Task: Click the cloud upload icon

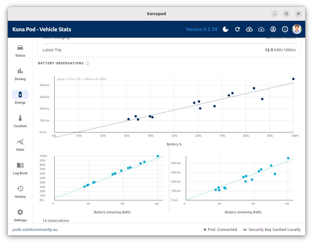Action: [249, 29]
